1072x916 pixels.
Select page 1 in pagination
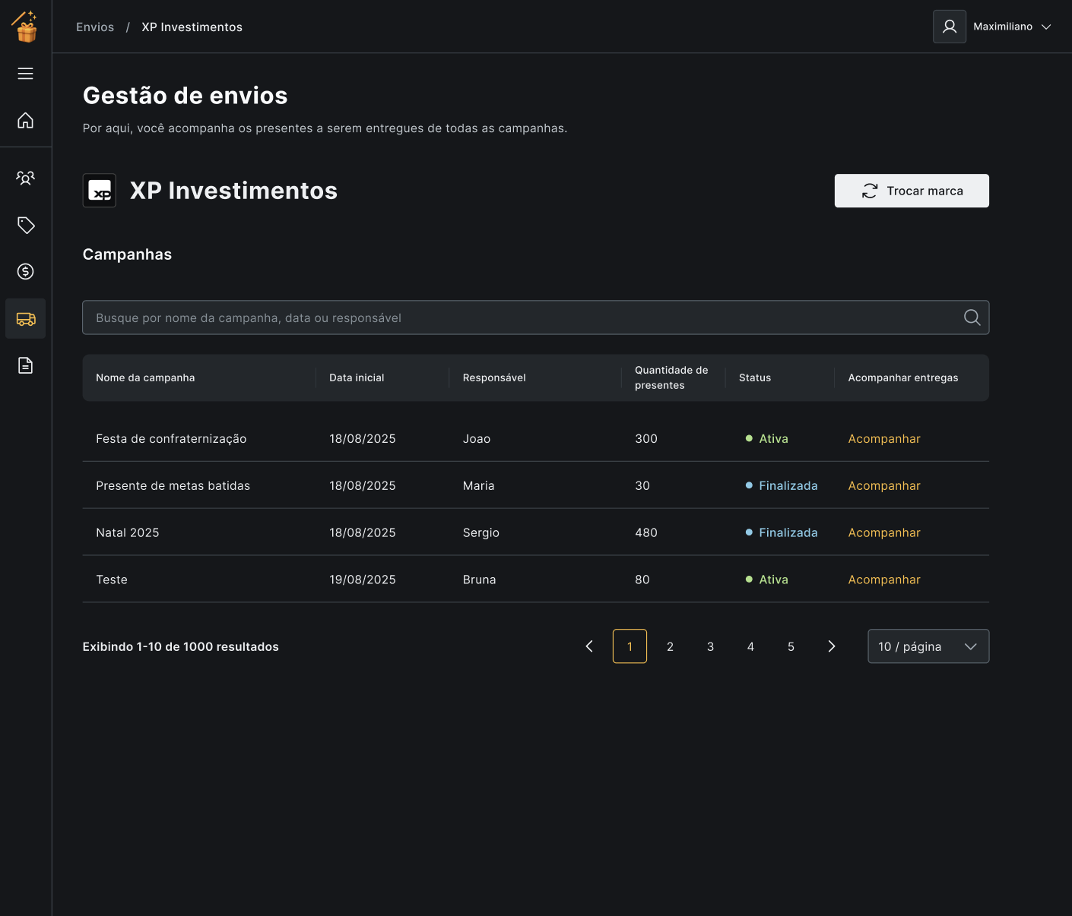point(630,646)
